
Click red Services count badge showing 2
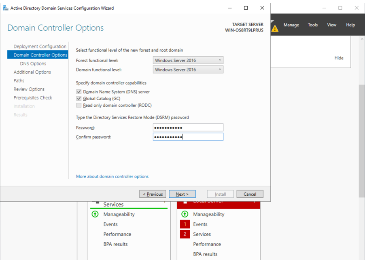(x=185, y=234)
